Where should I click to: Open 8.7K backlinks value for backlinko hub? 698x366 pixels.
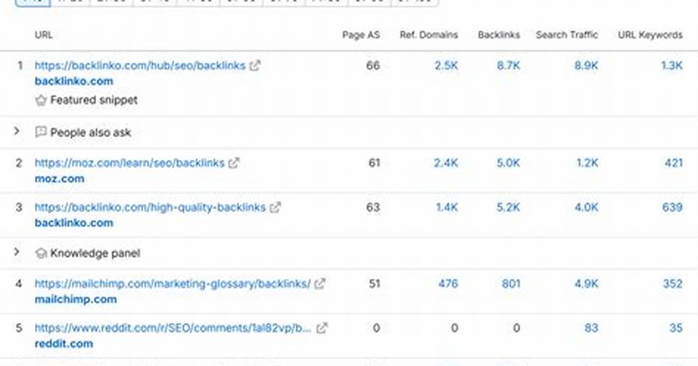(508, 65)
